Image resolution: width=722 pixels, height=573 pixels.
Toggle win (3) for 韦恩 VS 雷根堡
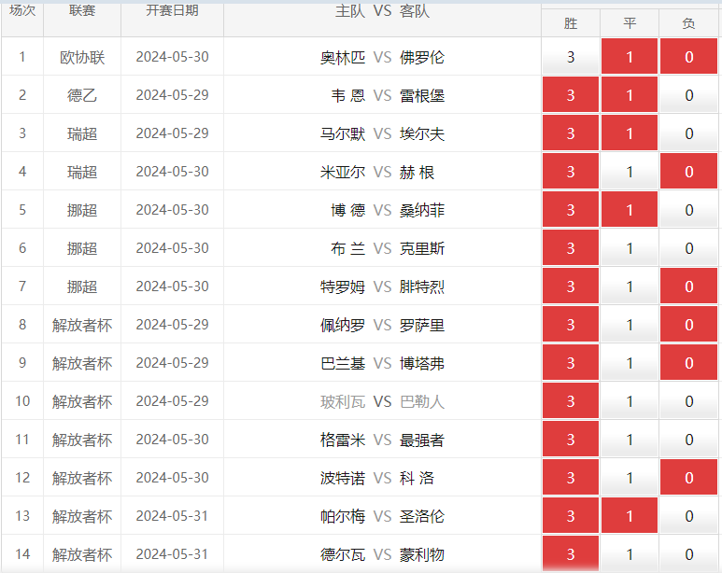(x=571, y=95)
